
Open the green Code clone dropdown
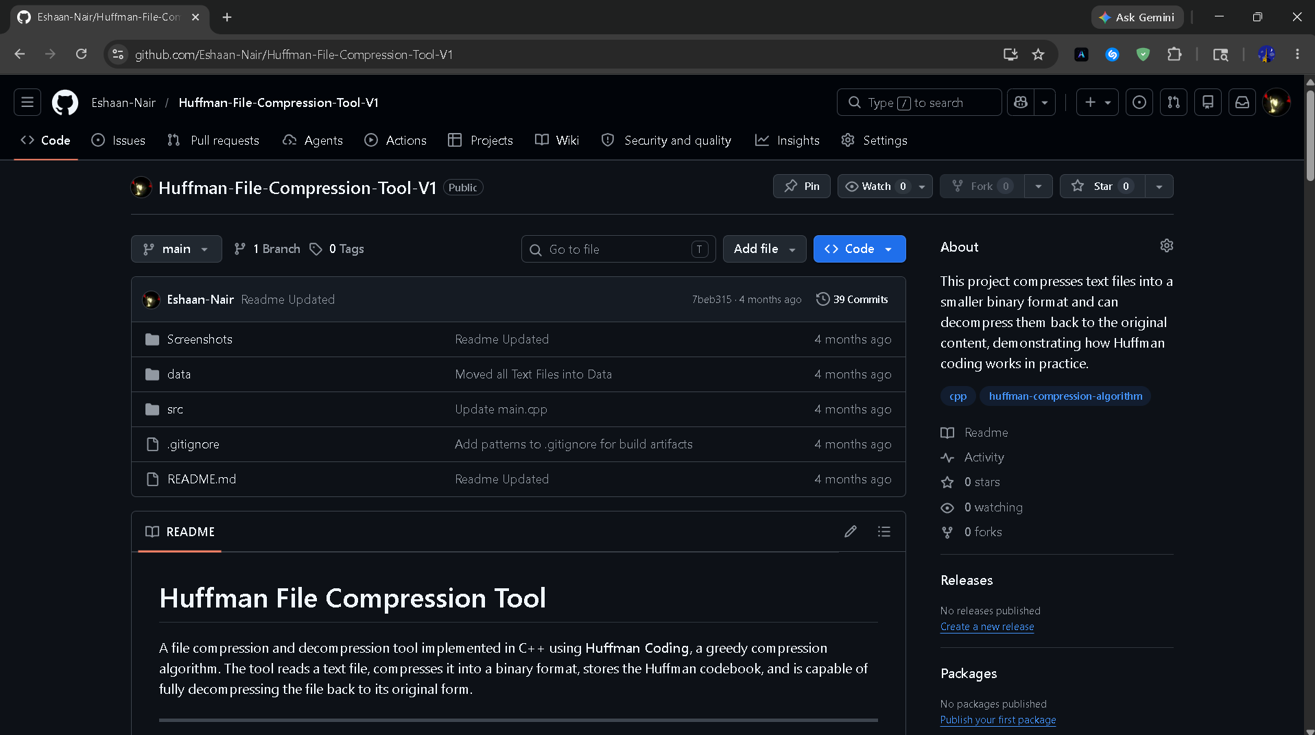click(860, 249)
